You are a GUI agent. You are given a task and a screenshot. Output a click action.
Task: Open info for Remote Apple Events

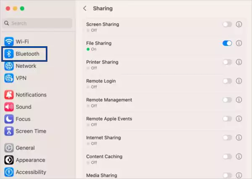[239, 118]
